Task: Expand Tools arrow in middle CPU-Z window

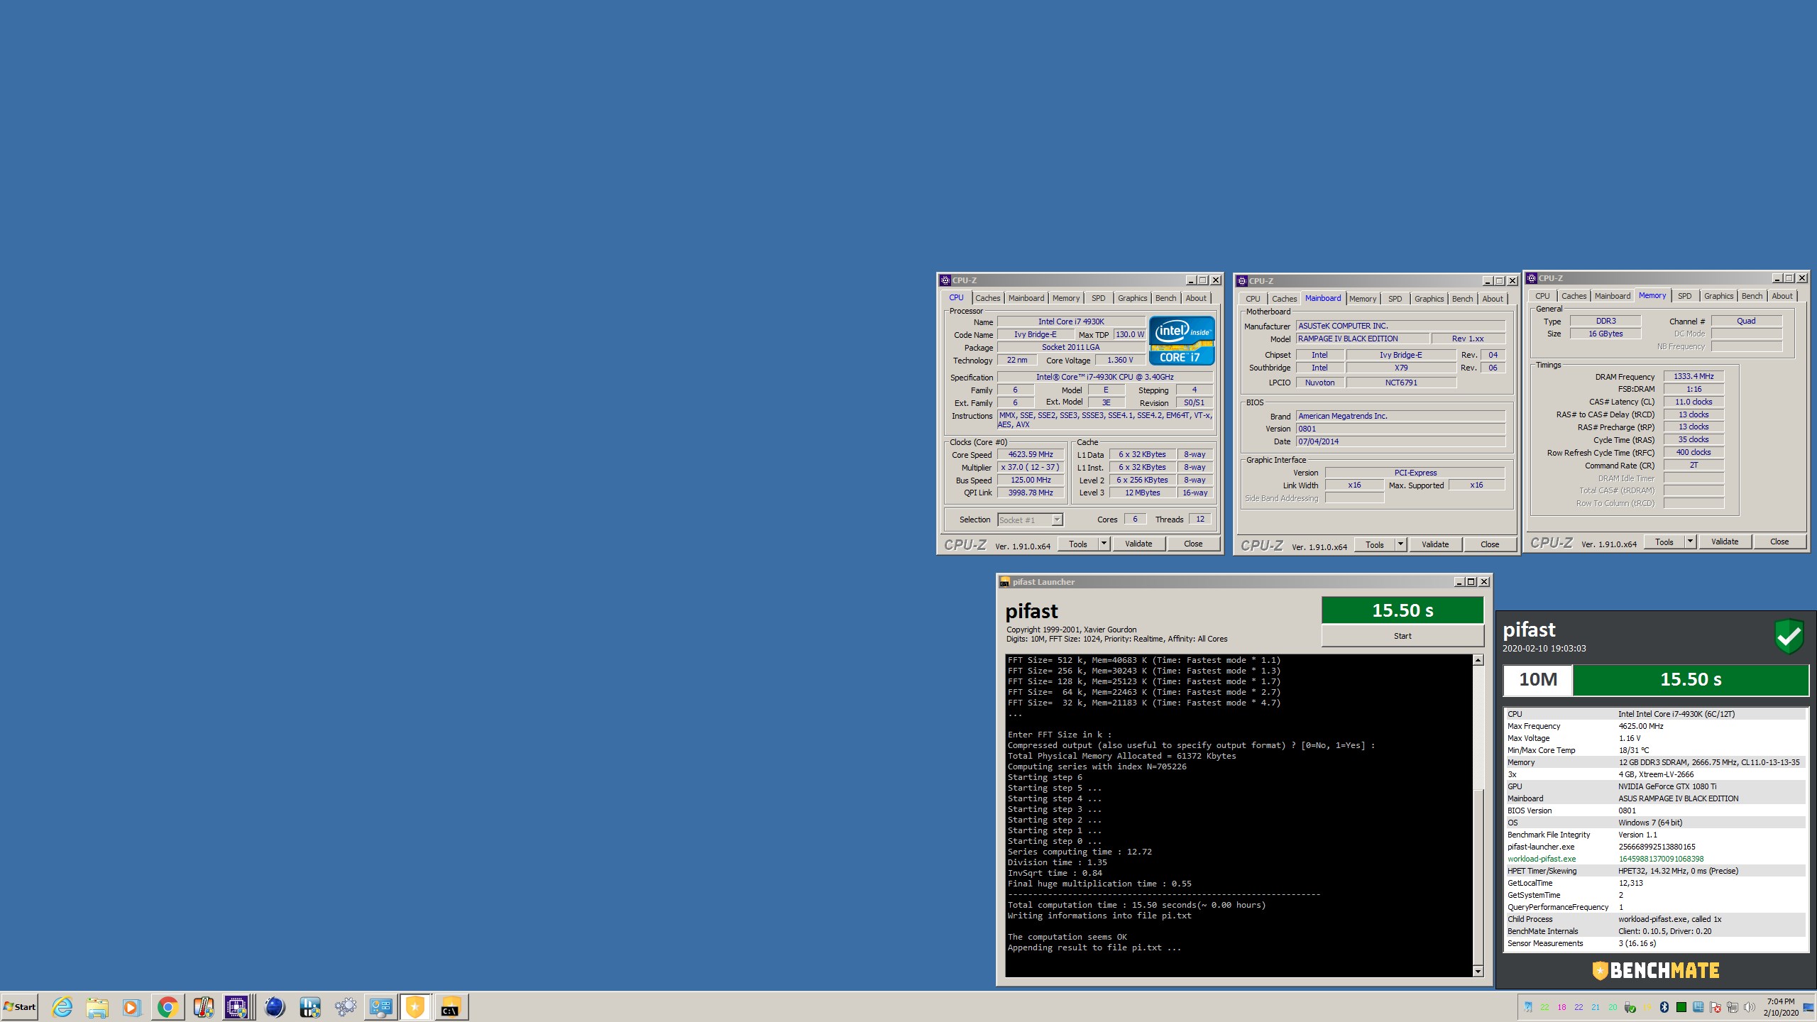Action: 1400,544
